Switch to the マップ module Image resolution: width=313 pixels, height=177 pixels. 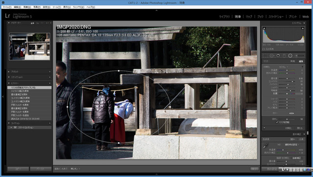249,17
